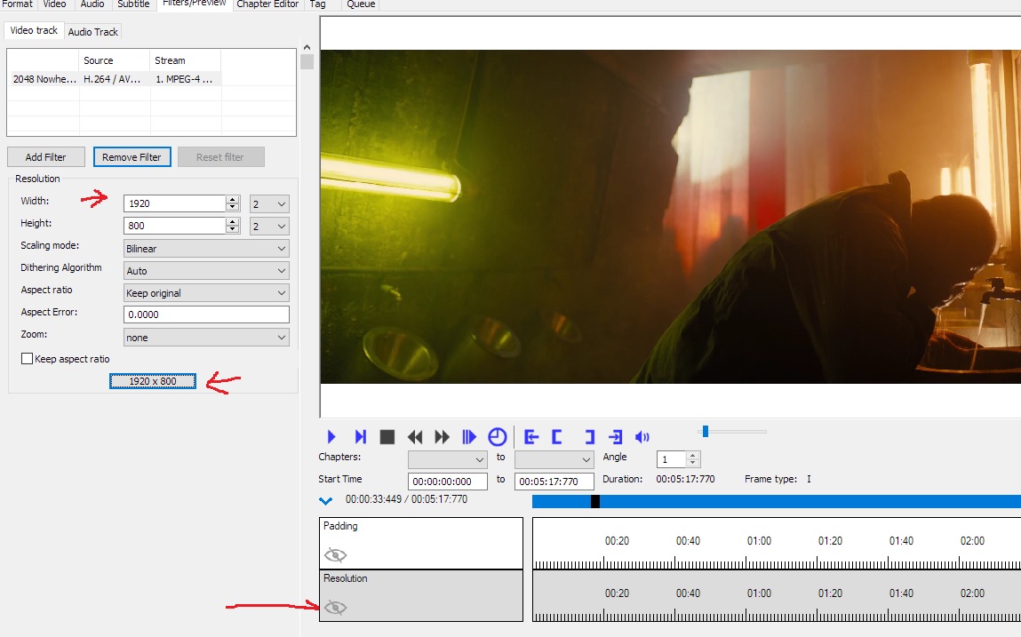The width and height of the screenshot is (1021, 637).
Task: Click the Remove Filter button
Action: 132,157
